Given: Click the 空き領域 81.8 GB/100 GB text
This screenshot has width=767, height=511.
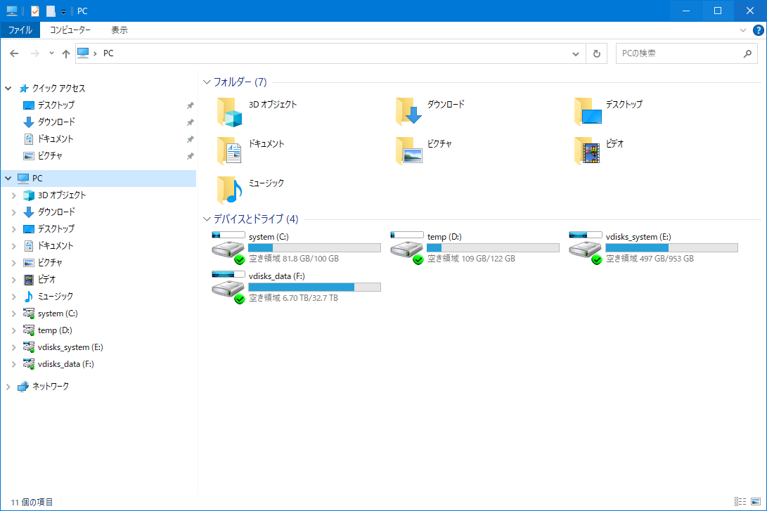Looking at the screenshot, I should tap(293, 259).
